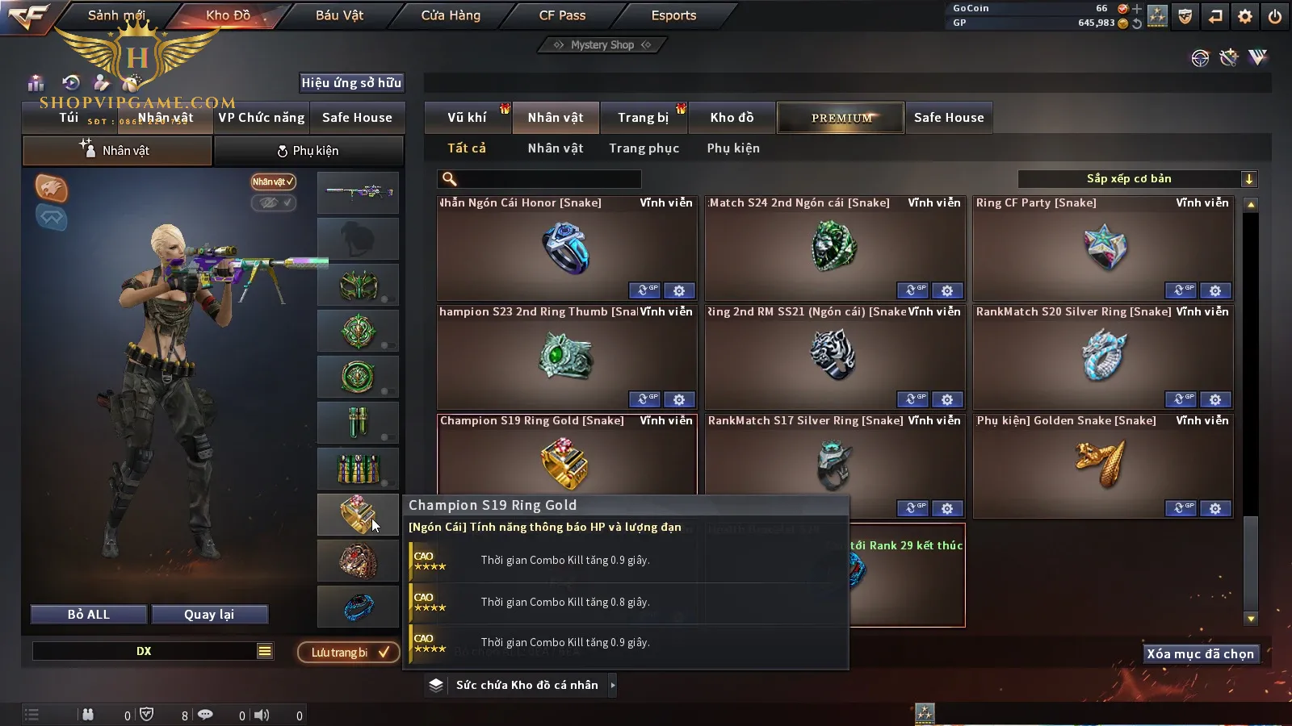The image size is (1292, 726).
Task: Click Xóa mục đã chọn button
Action: pyautogui.click(x=1201, y=653)
